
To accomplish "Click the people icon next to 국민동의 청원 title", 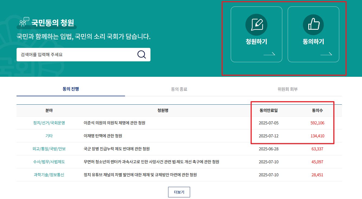I will click(x=24, y=22).
